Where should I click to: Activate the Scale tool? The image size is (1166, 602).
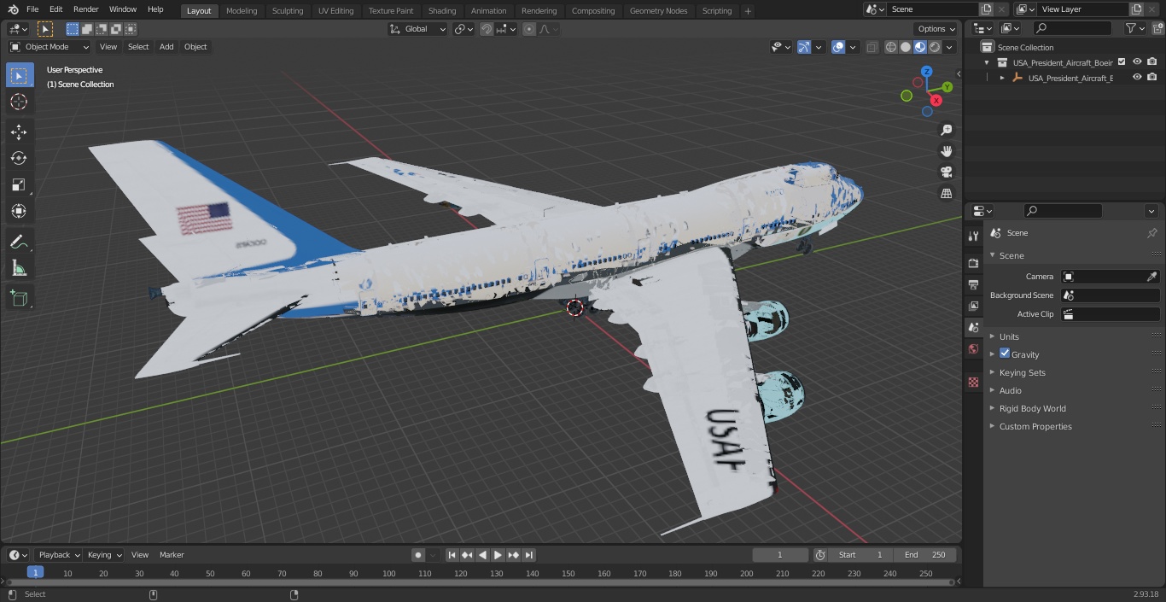pyautogui.click(x=19, y=184)
